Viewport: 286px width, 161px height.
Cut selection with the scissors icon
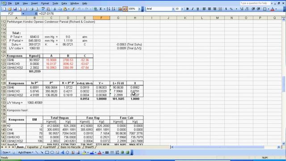coord(55,9)
